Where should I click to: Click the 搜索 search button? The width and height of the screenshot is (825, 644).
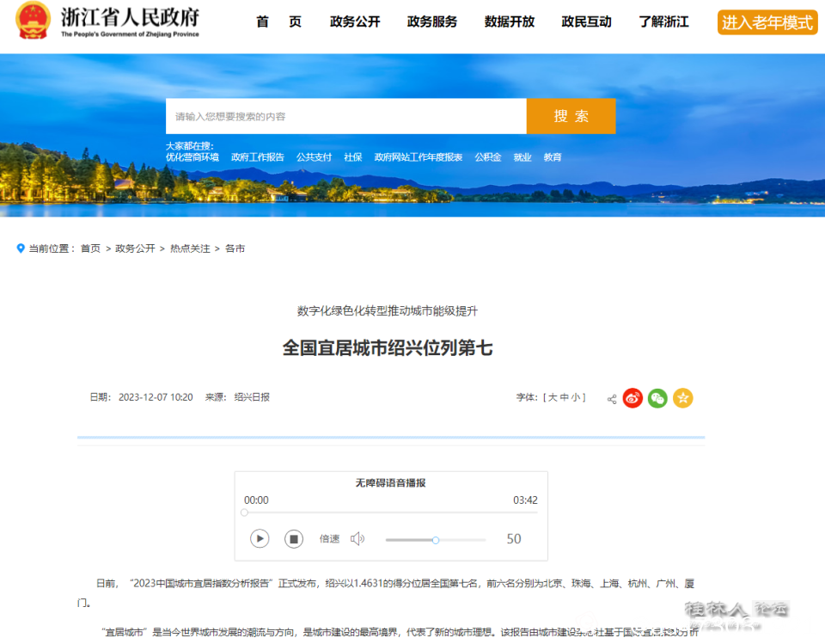tap(570, 115)
